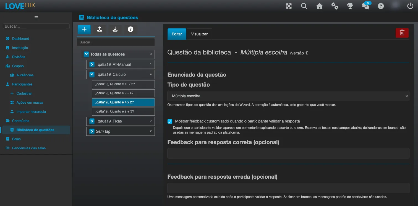
Task: Click the LOVEFLIX logo
Action: 20,6
